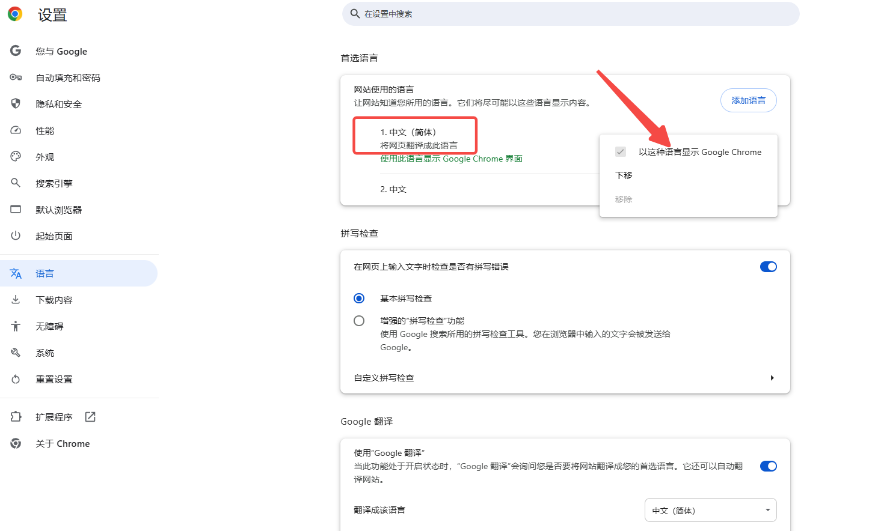Click the 添加语言 button
Screen dimensions: 878x531
[x=748, y=100]
